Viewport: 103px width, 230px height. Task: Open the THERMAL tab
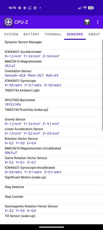(x=53, y=34)
